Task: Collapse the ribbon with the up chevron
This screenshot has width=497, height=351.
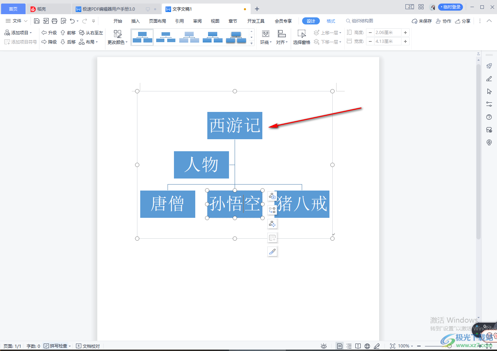Action: click(x=489, y=21)
